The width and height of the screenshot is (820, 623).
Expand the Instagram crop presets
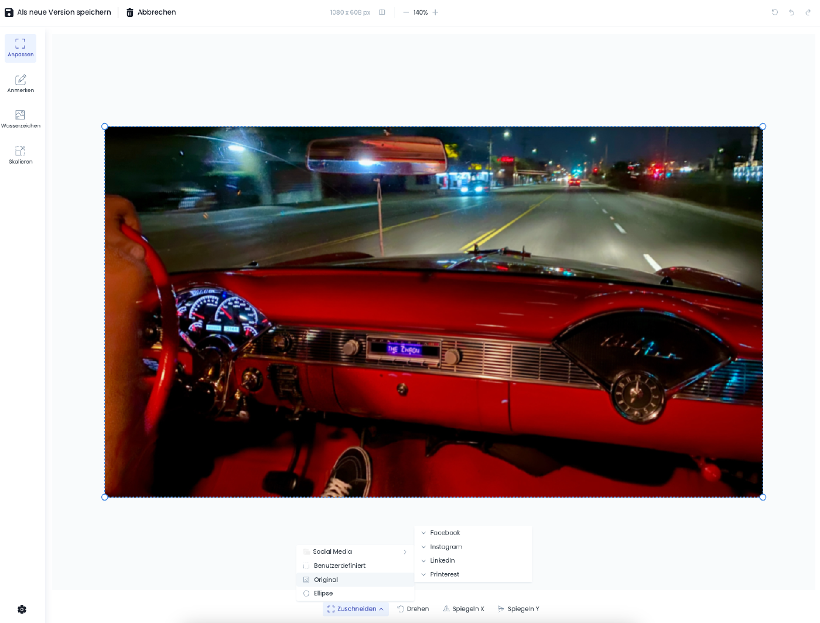coord(446,547)
